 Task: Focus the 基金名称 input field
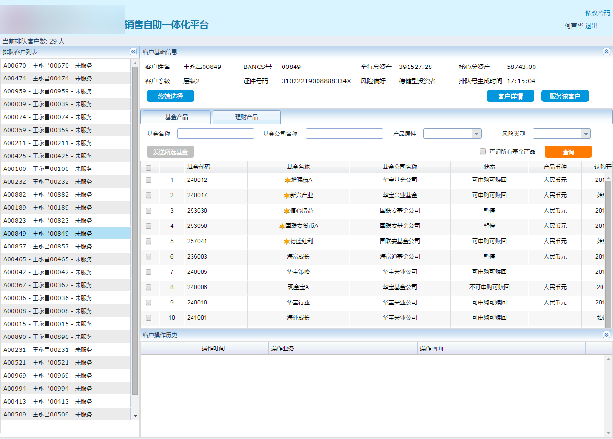(x=216, y=134)
